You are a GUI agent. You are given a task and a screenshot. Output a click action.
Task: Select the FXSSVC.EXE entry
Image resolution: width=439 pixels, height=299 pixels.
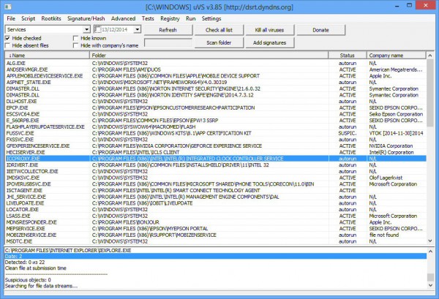216,140
